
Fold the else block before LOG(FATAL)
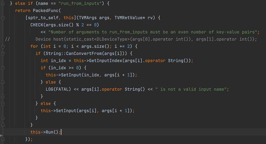(x=3, y=82)
